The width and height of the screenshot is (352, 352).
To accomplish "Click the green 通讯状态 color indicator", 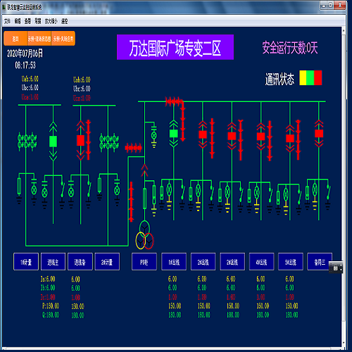I will pyautogui.click(x=310, y=77).
